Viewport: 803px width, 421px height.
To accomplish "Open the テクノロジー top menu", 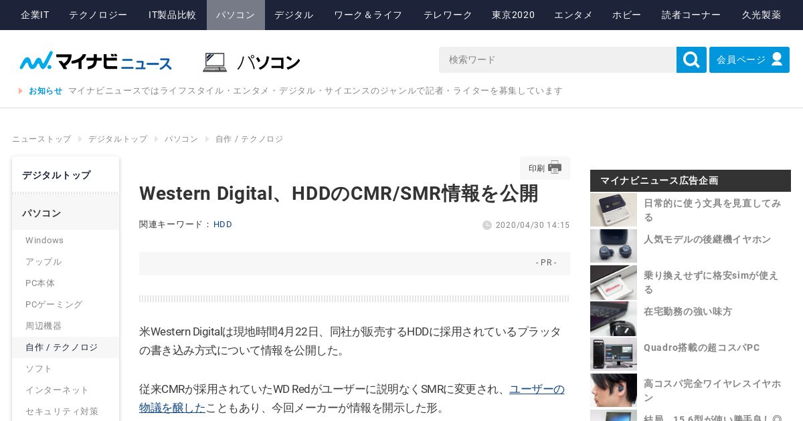I will pyautogui.click(x=98, y=15).
